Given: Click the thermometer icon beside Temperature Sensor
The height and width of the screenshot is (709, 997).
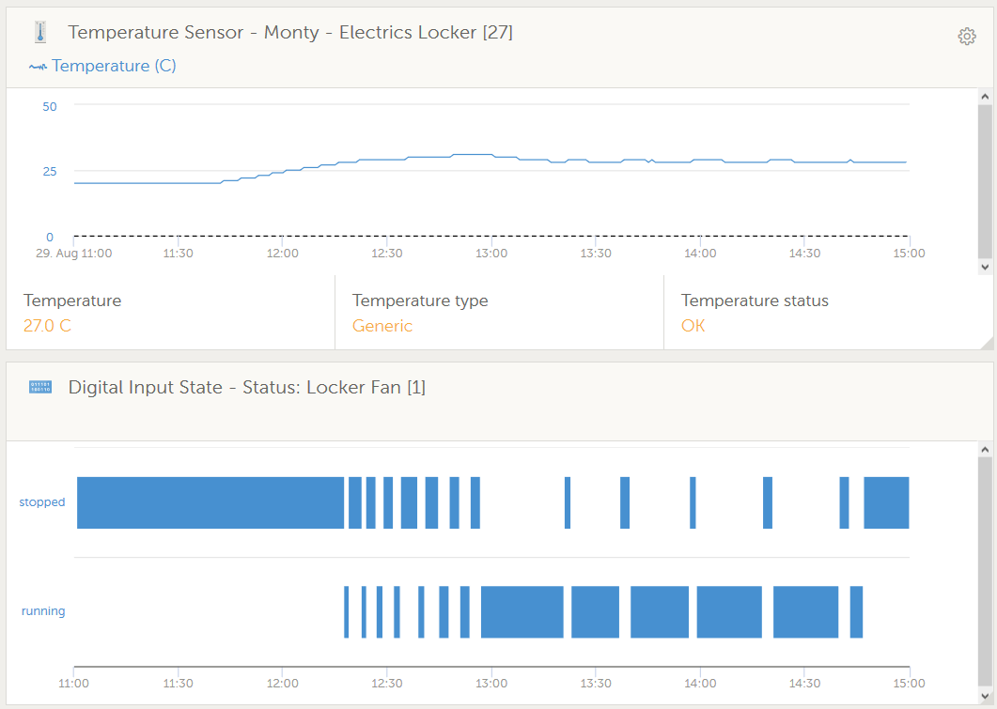Looking at the screenshot, I should (x=39, y=33).
